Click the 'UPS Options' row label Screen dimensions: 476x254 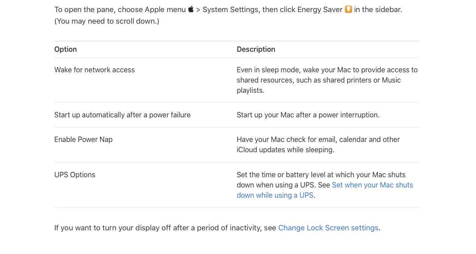pos(75,175)
